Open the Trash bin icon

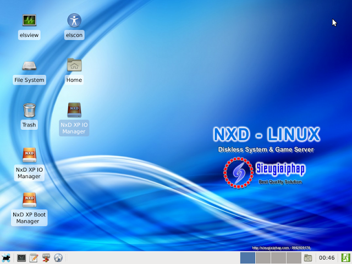tap(29, 110)
